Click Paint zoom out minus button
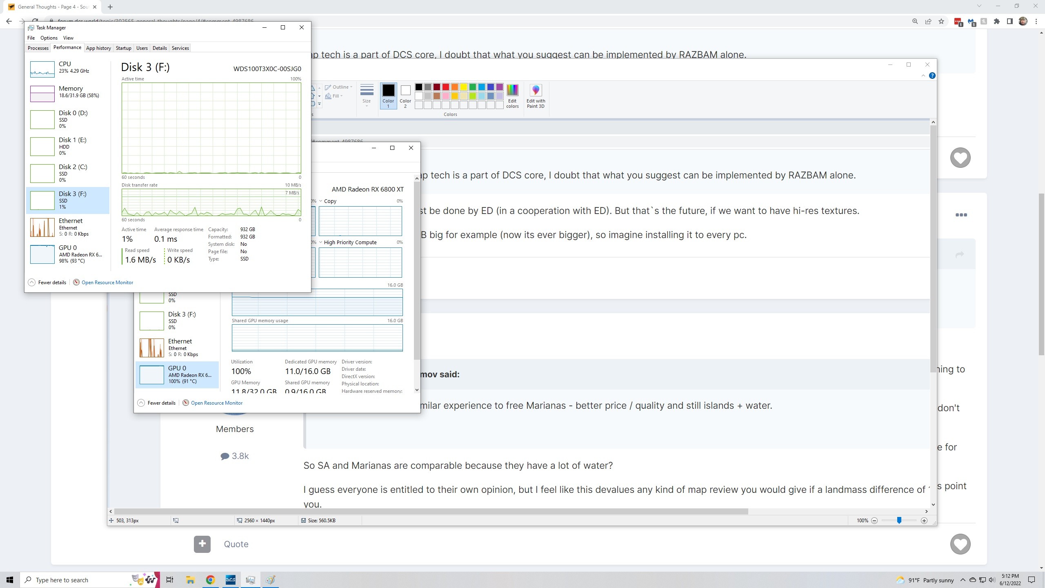This screenshot has width=1045, height=588. (874, 521)
